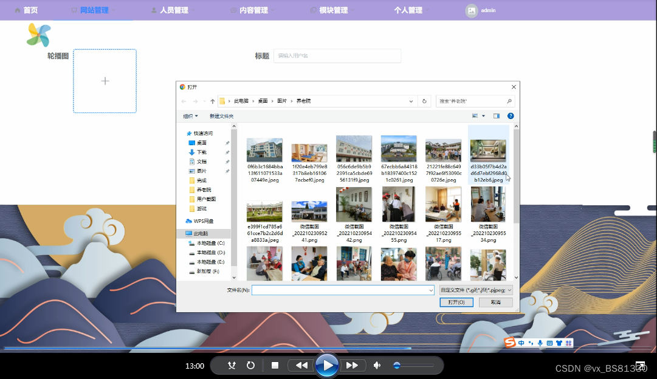Toggle the preview pane icon
657x379 pixels.
tap(497, 116)
